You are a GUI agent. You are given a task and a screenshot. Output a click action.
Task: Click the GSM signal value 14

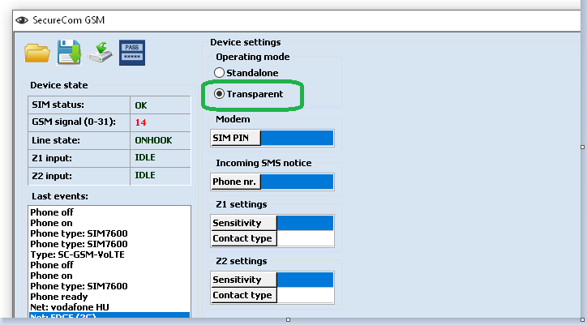click(x=140, y=122)
